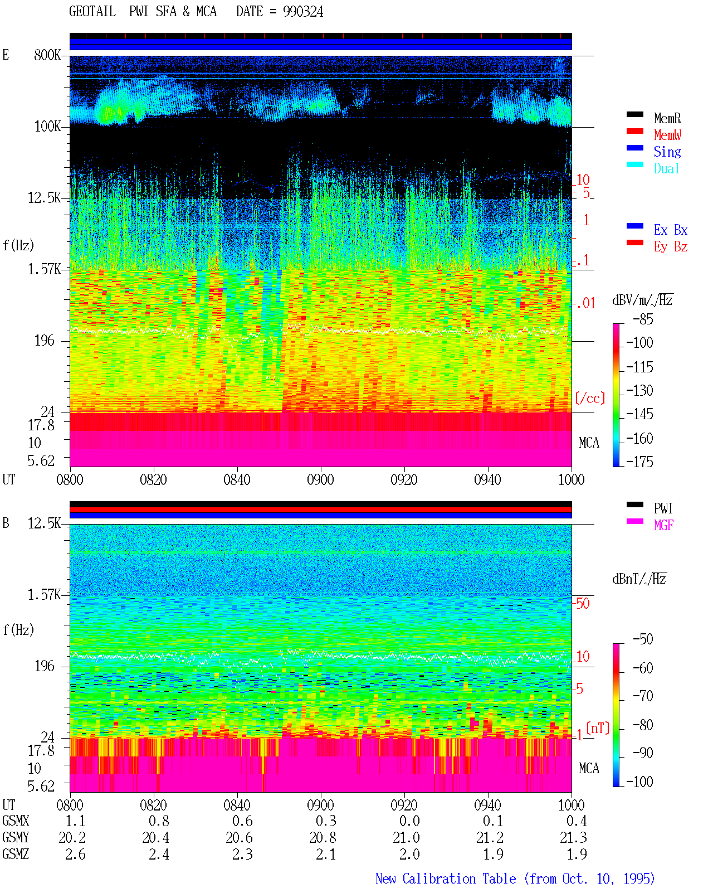Click the red MemW legend swatch
This screenshot has width=713, height=888.
tap(635, 131)
